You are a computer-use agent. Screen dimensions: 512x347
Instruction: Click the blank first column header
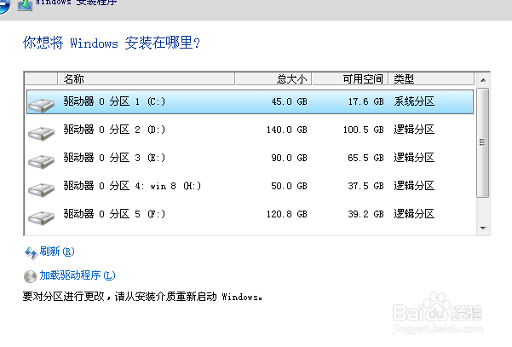pos(41,78)
